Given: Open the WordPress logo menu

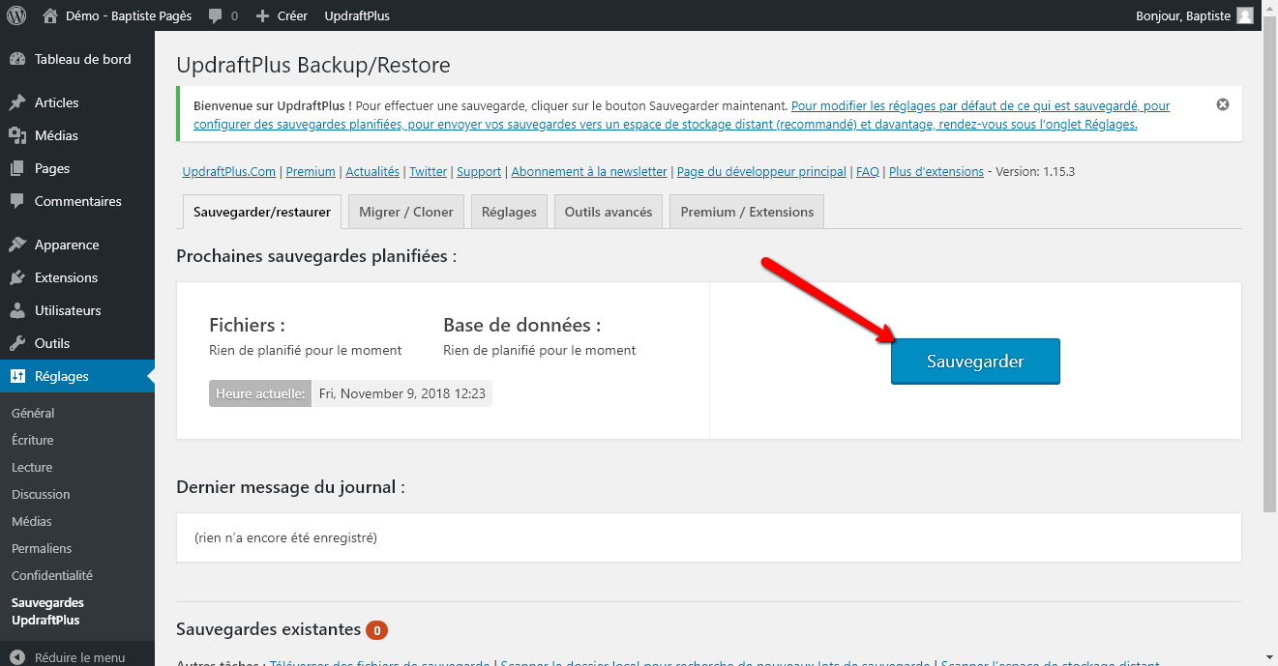Looking at the screenshot, I should (x=16, y=15).
